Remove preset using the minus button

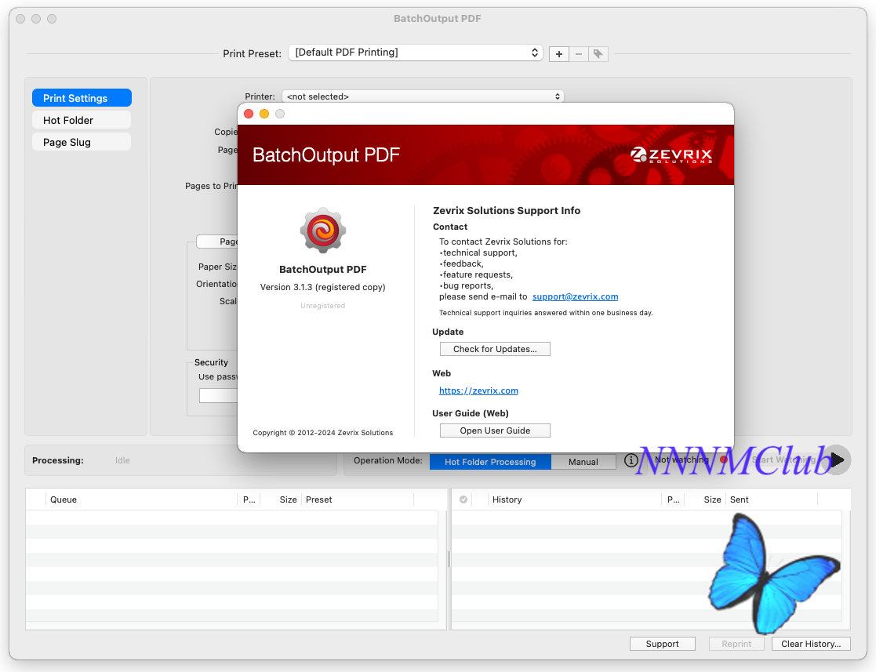579,54
